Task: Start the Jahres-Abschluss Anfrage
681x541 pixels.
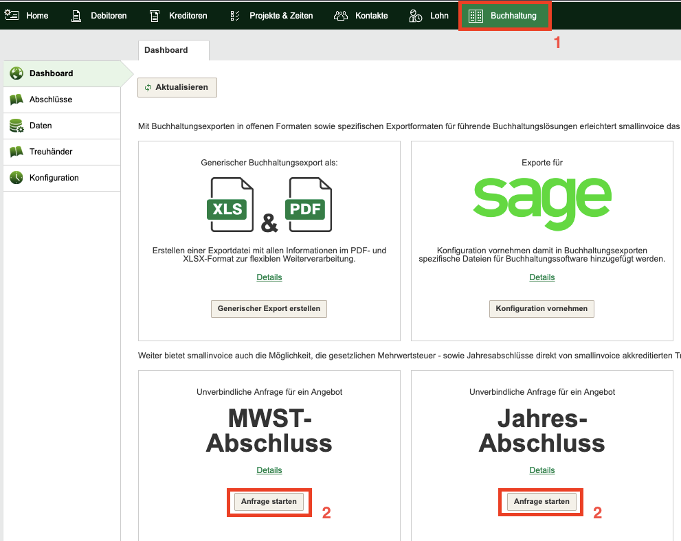Action: (x=542, y=502)
